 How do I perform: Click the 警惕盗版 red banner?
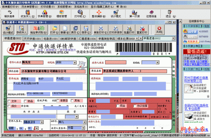point(197,51)
